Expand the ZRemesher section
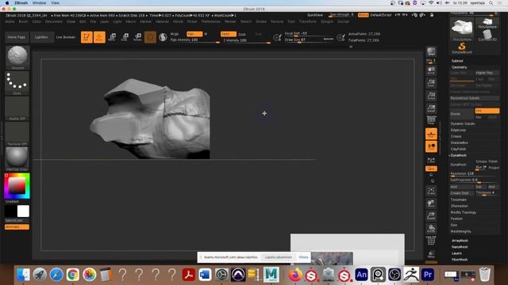Image resolution: width=508 pixels, height=285 pixels. 460,206
